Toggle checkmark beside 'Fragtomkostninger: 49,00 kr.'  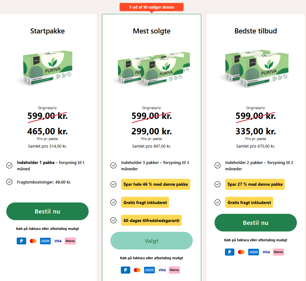point(9,182)
